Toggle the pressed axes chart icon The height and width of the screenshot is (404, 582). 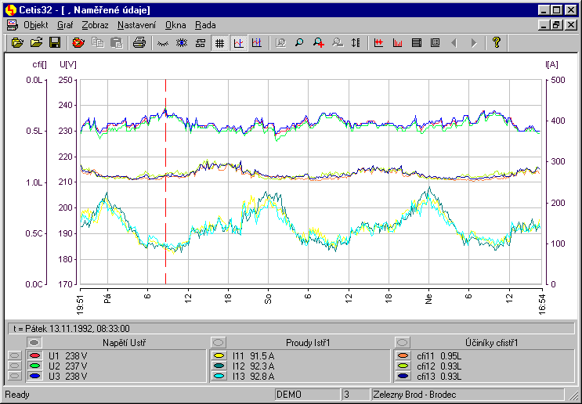point(239,43)
